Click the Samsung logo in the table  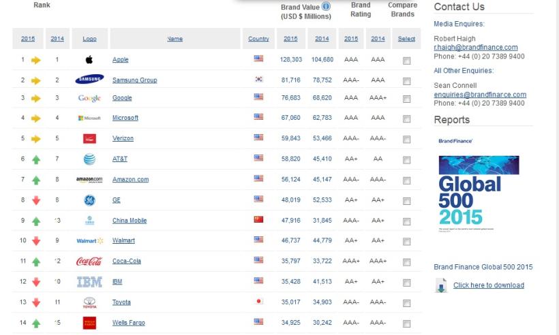point(89,80)
